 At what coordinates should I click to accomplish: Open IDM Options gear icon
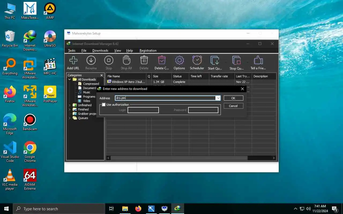[x=179, y=60]
